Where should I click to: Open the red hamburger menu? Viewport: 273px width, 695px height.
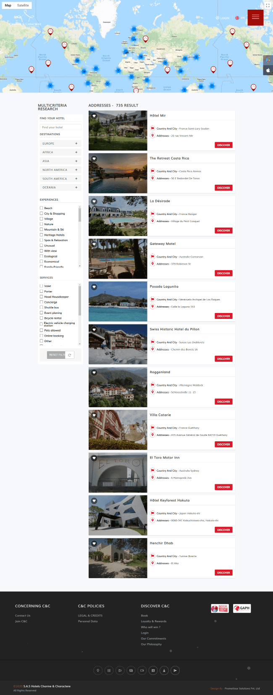255,17
